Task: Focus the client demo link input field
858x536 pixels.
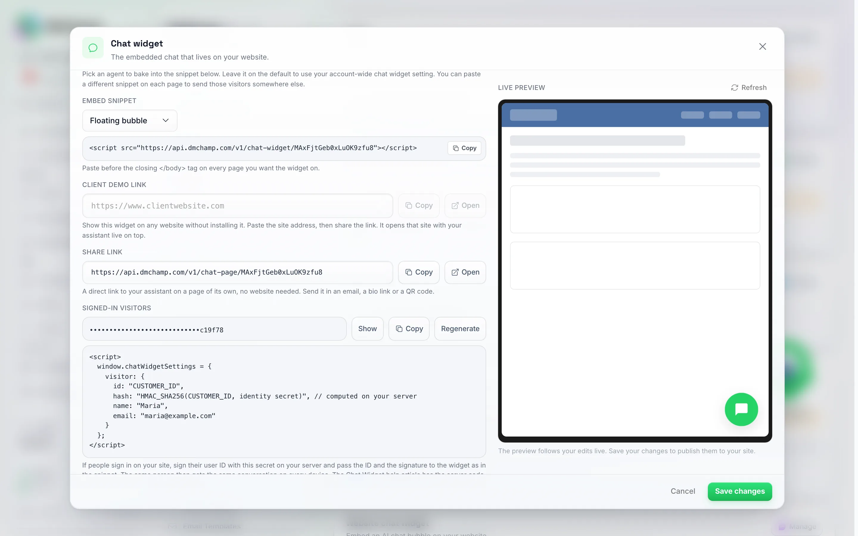Action: (x=237, y=205)
